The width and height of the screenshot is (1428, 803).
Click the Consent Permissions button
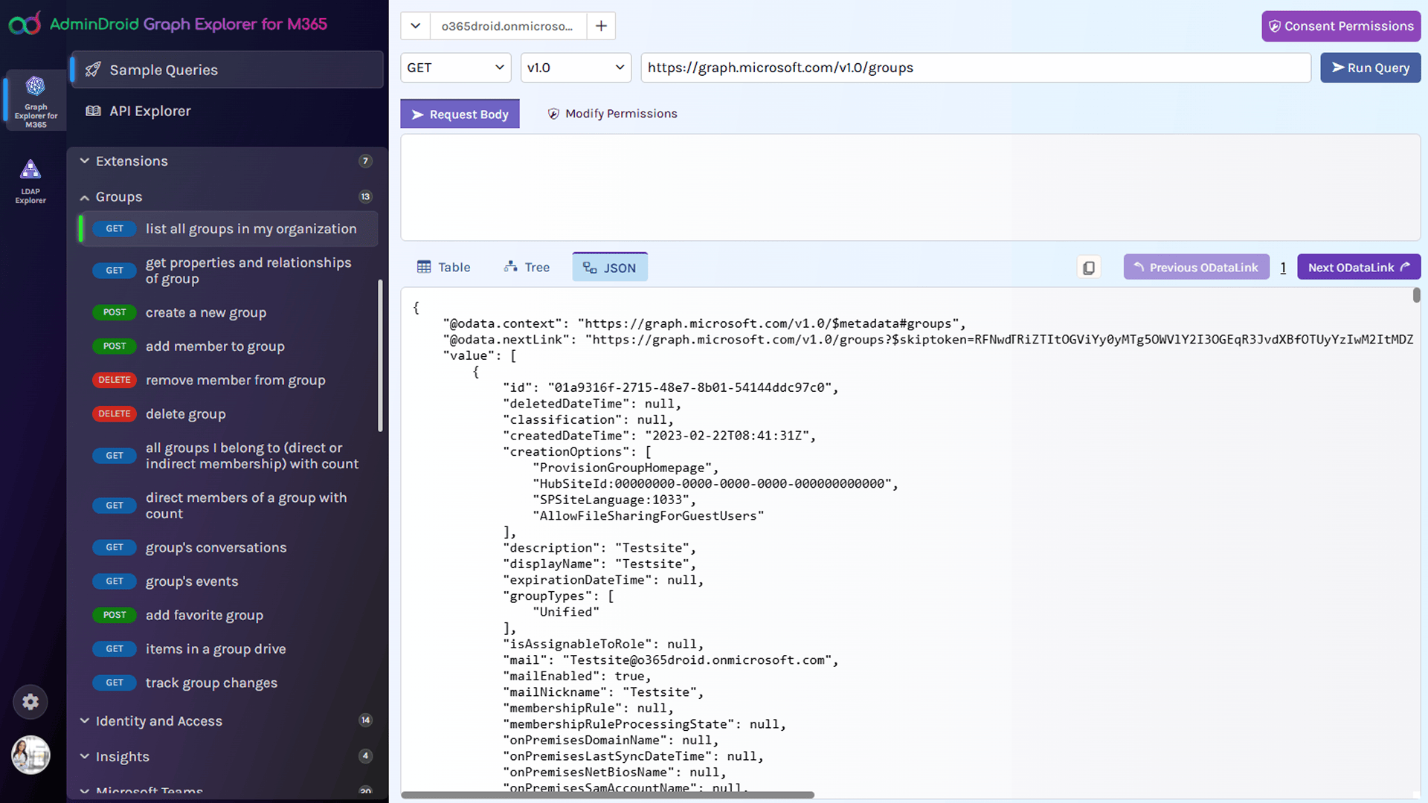(x=1341, y=26)
